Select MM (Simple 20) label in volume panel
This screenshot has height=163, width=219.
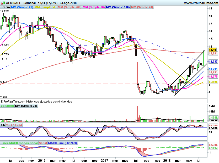26,106
